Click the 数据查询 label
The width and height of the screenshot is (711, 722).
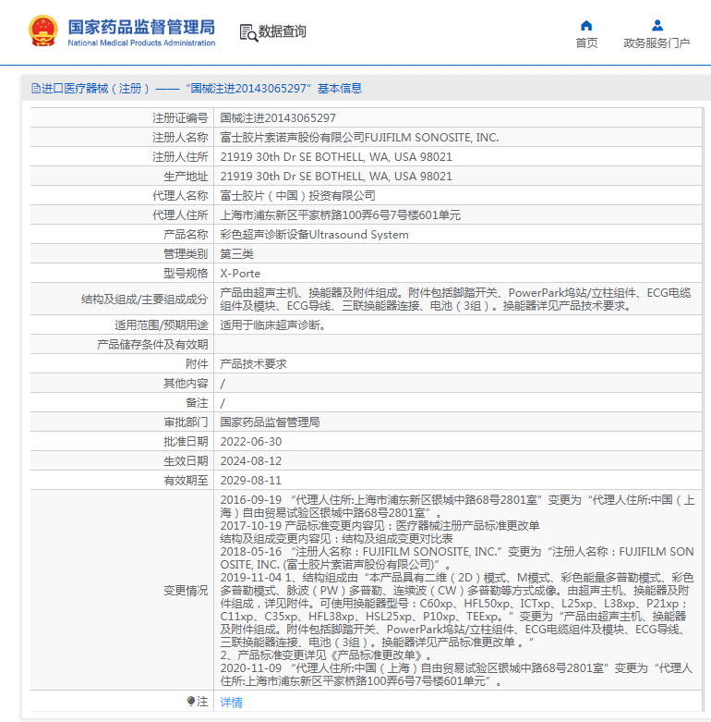282,31
